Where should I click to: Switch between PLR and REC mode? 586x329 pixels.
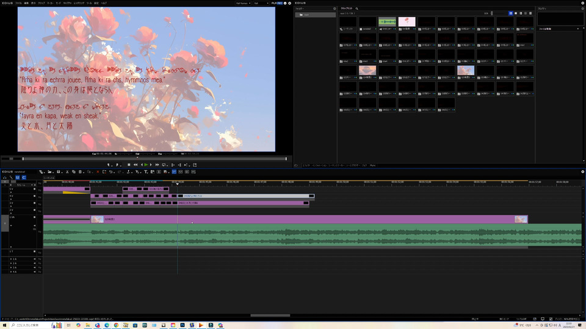pyautogui.click(x=277, y=3)
